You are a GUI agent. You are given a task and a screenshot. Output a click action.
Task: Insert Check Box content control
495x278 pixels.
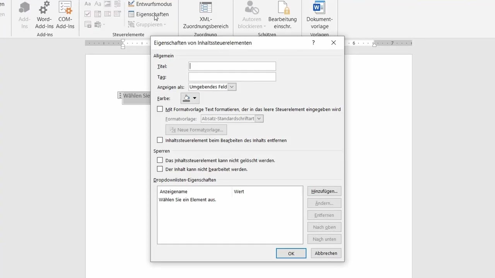coord(88,14)
